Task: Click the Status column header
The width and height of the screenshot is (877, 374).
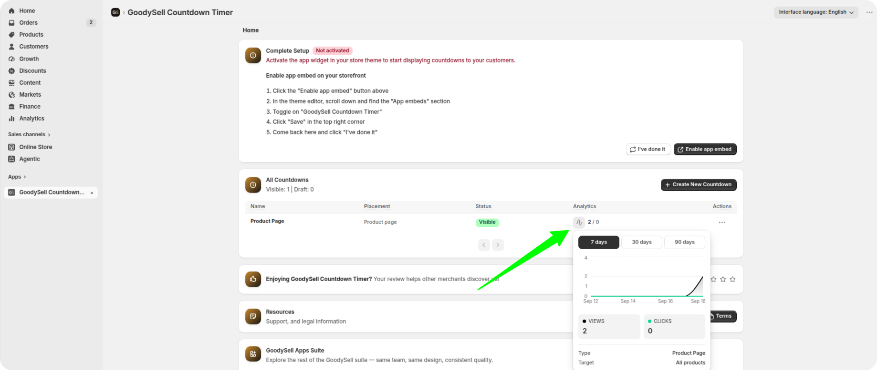Action: pos(483,206)
